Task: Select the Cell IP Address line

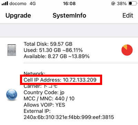Action: point(60,80)
